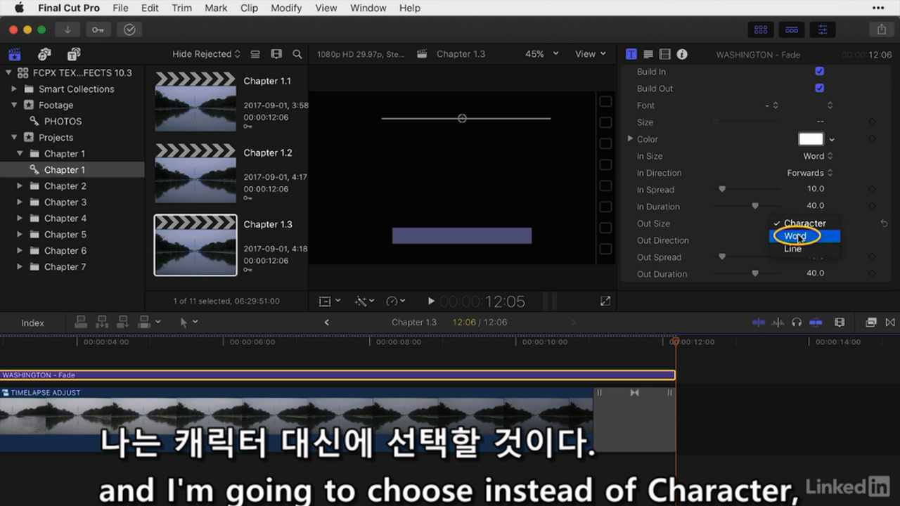Viewport: 900px width, 506px height.
Task: Open the In Size Word dropdown
Action: point(818,156)
